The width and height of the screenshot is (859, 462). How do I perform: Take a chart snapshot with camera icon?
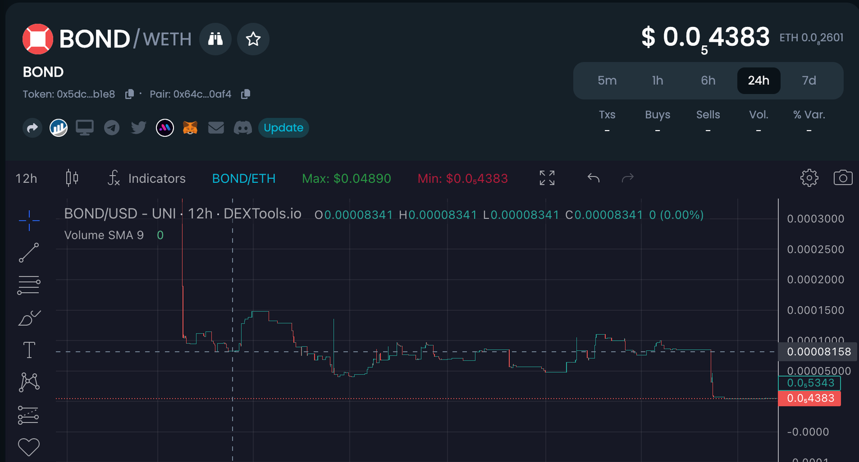[x=843, y=178]
